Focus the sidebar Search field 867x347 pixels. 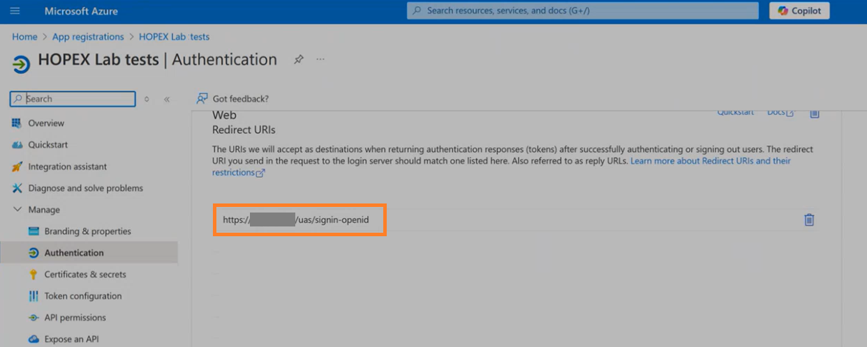point(73,99)
